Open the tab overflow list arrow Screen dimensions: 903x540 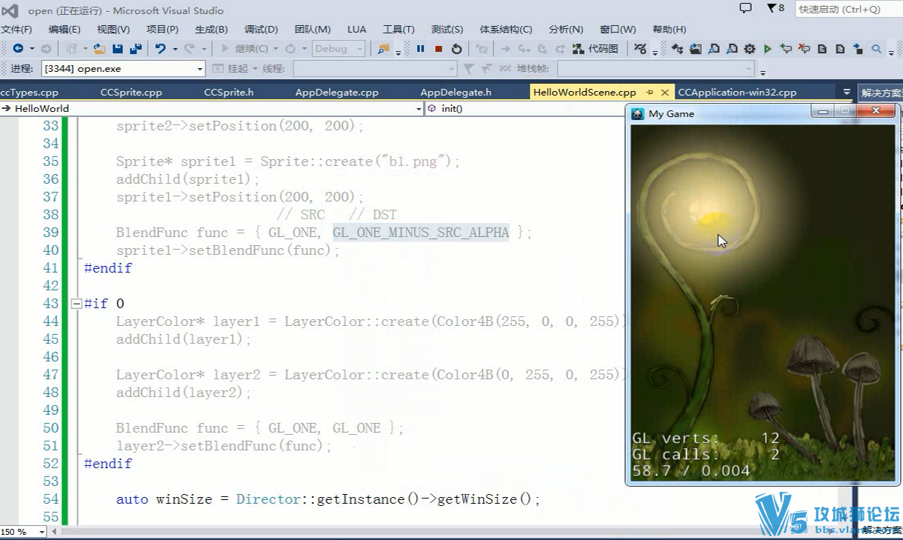(x=847, y=92)
